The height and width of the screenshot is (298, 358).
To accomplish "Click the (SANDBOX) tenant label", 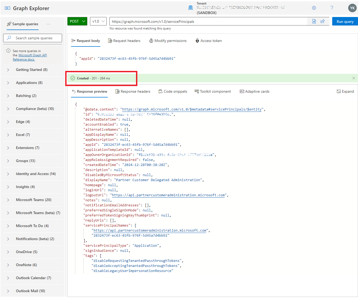I will [207, 13].
